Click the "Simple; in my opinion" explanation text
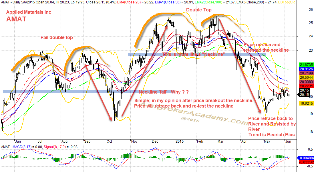This screenshot has width=314, height=172. click(x=194, y=103)
